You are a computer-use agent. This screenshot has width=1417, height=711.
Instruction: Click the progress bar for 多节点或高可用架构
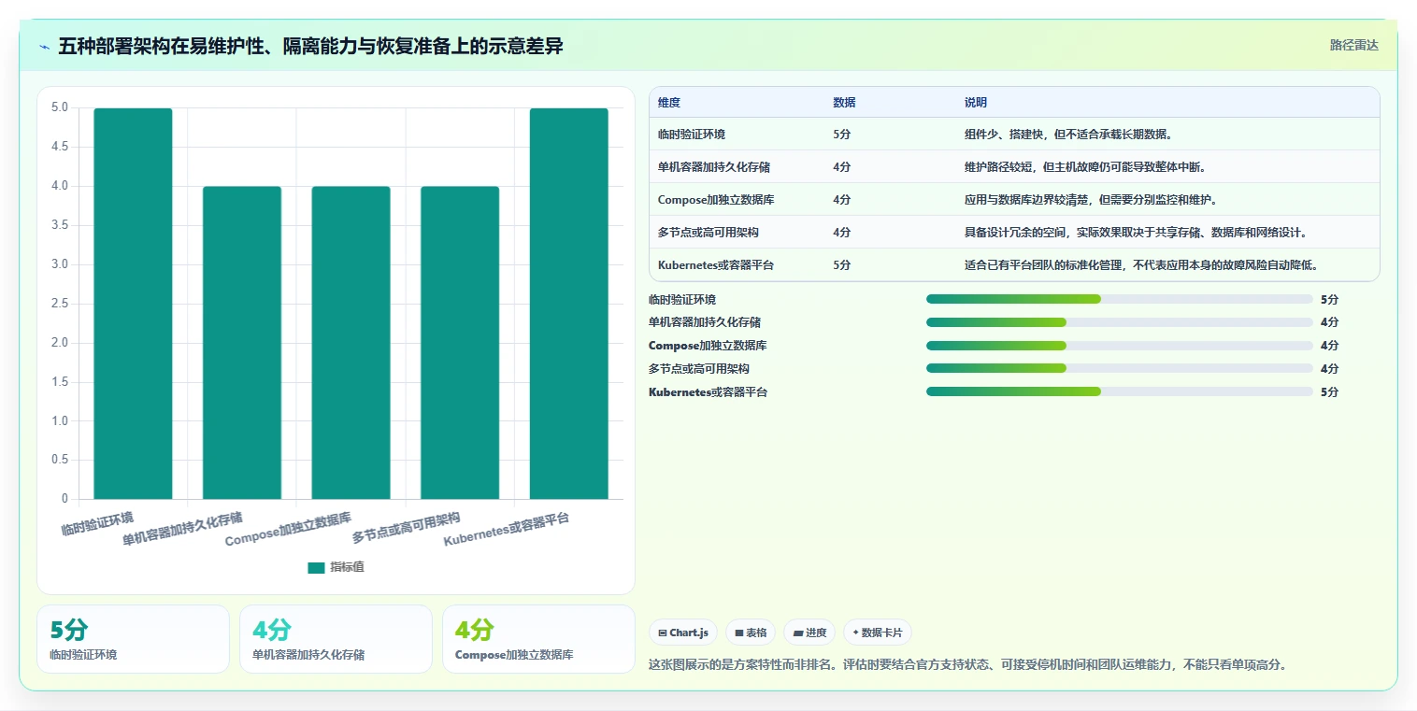pyautogui.click(x=1120, y=368)
